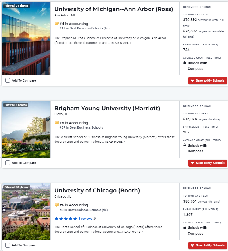Click the lock icon under Michigan's Average GMAT
Screen dimensions: 228x251
[x=184, y=63]
